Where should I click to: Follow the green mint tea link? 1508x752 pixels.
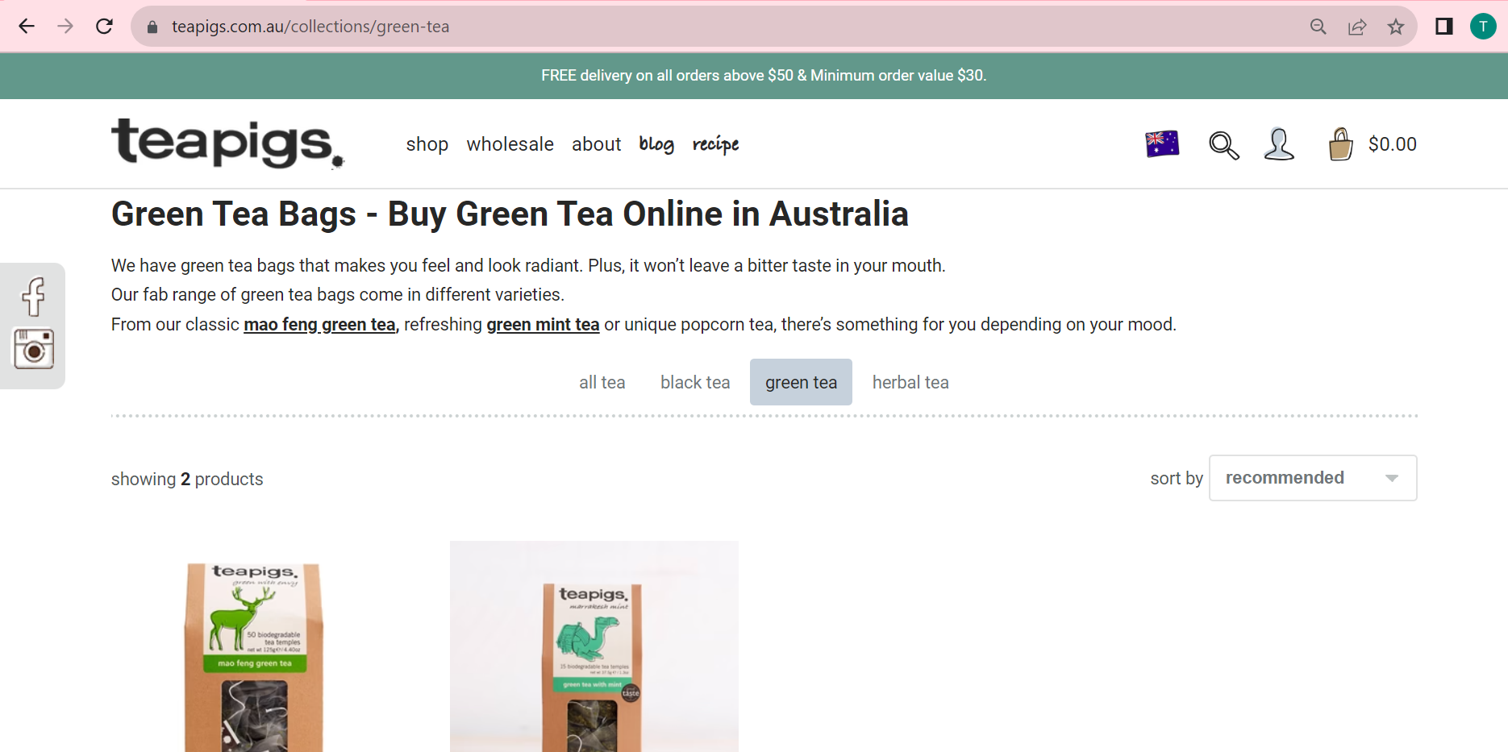tap(543, 325)
